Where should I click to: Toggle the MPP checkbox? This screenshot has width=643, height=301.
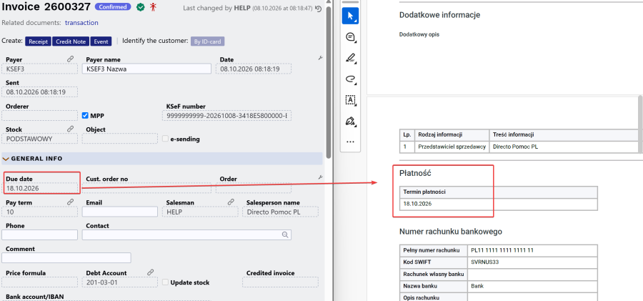(85, 116)
